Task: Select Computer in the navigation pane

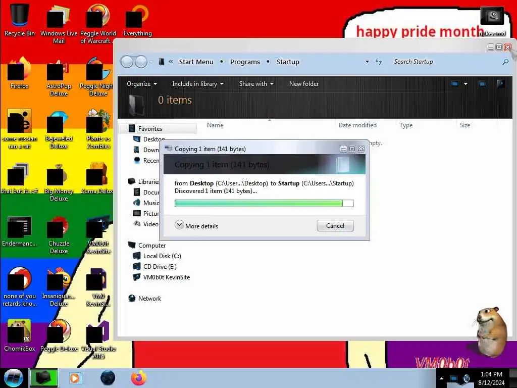Action: coord(147,245)
